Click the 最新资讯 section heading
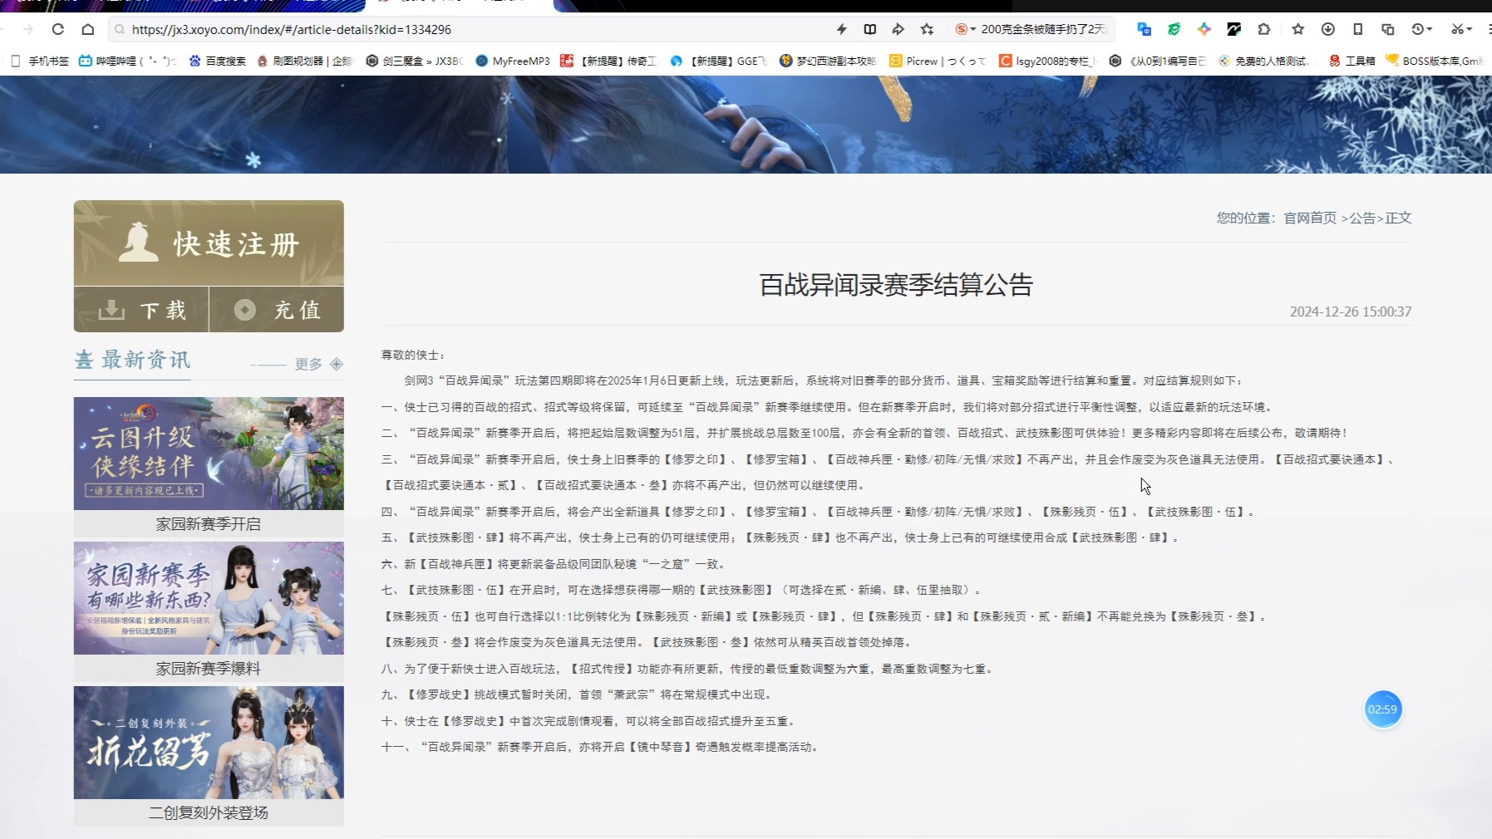 tap(145, 360)
